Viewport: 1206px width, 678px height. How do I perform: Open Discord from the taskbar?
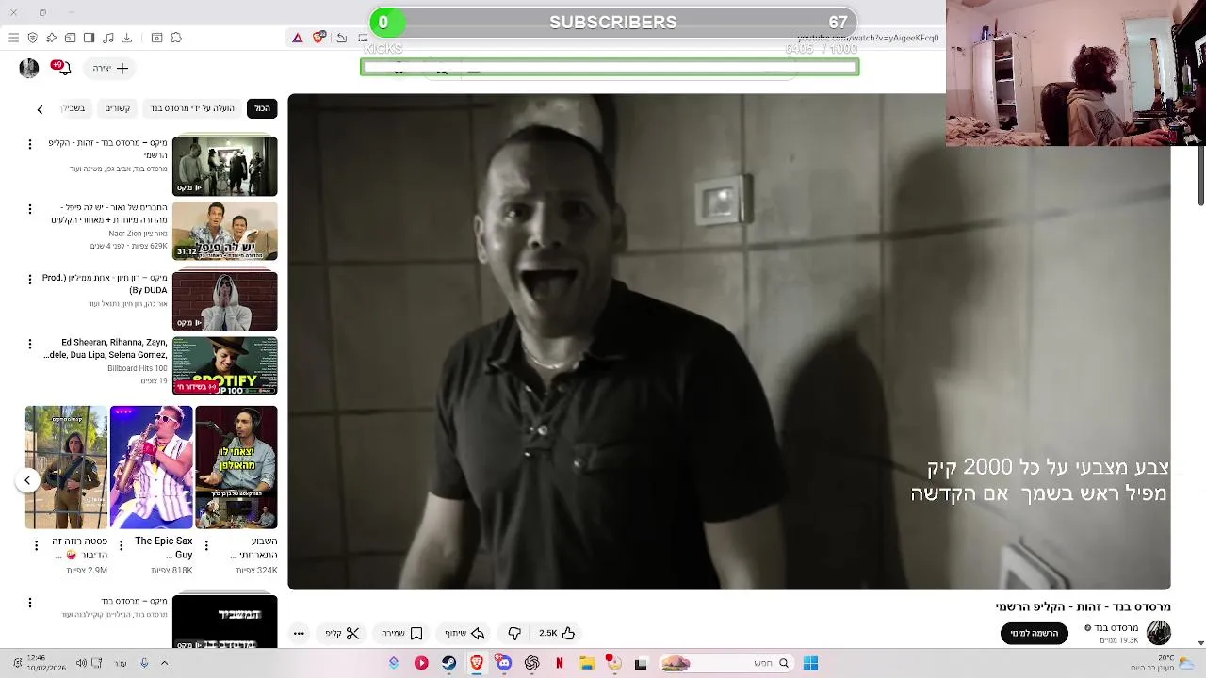point(504,663)
